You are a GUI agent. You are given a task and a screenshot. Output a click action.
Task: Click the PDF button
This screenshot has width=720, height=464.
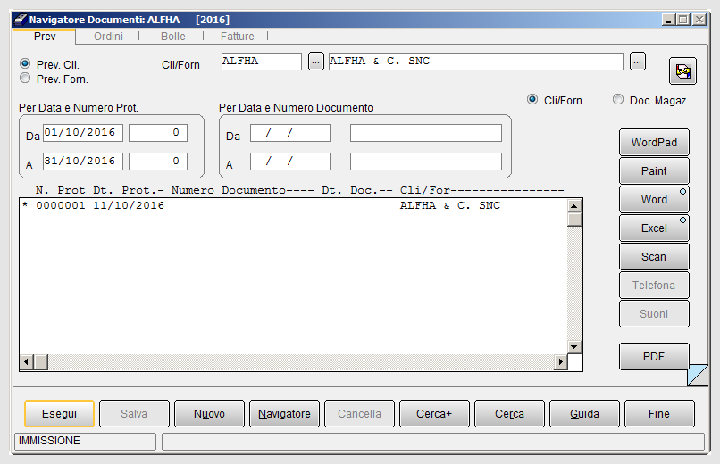click(654, 356)
